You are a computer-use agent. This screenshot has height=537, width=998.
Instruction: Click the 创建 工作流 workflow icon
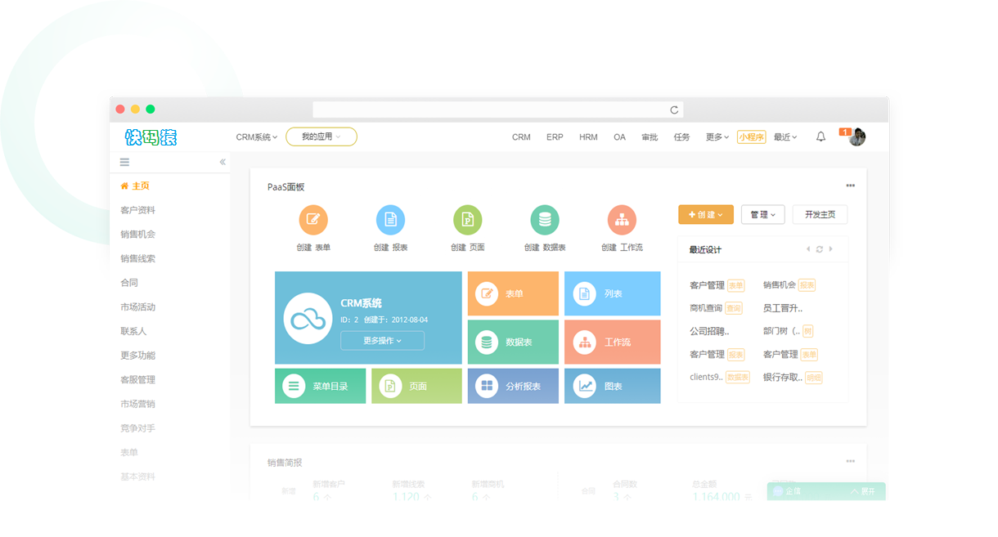tap(622, 220)
